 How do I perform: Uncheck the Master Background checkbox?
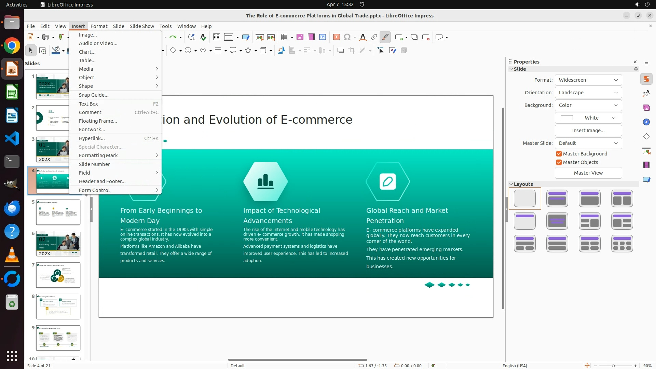(559, 154)
